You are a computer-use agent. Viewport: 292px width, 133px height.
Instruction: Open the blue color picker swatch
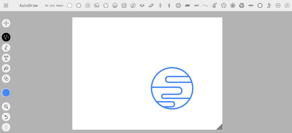tap(6, 93)
